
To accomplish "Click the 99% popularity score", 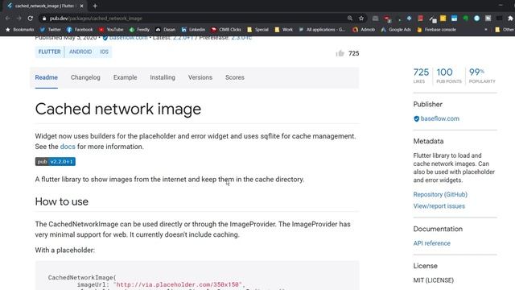I will (482, 75).
